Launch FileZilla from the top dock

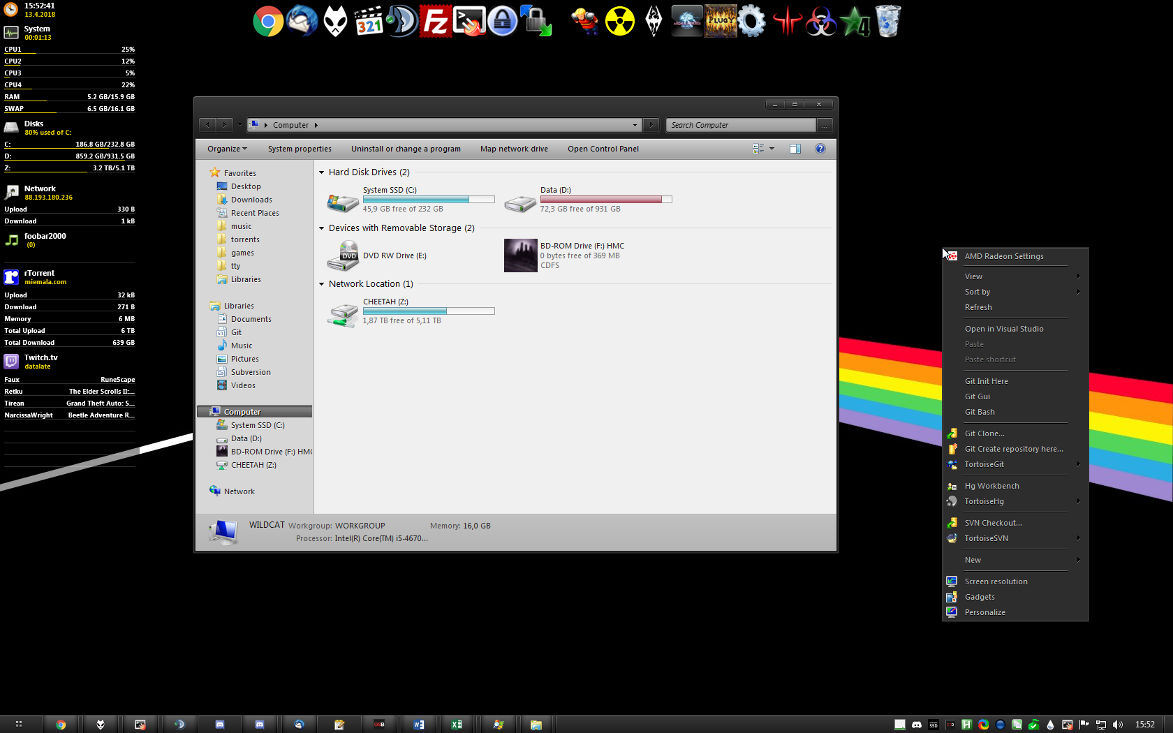point(435,22)
